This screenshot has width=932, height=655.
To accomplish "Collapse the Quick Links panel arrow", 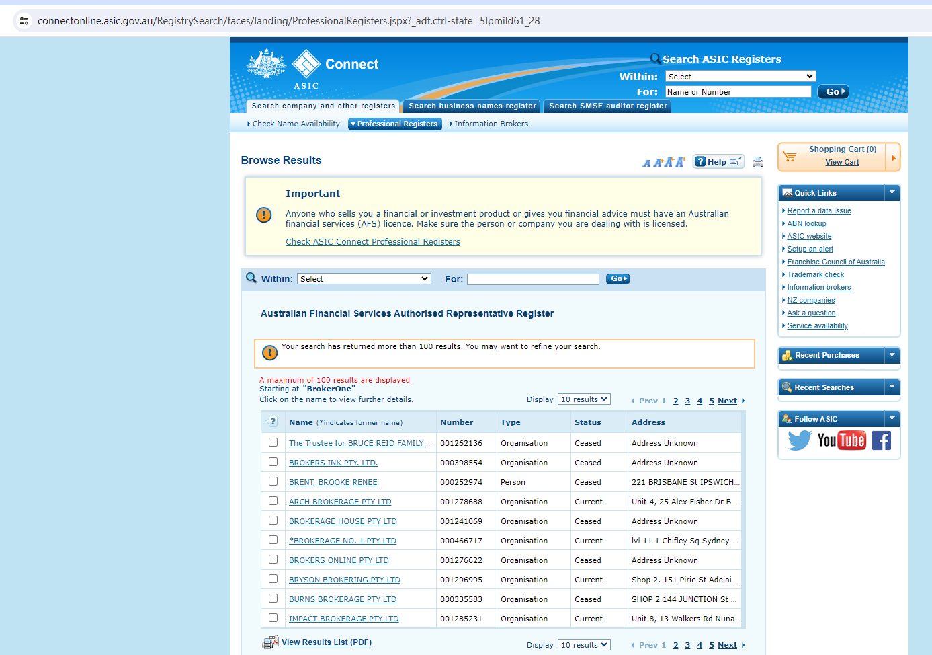I will click(892, 193).
